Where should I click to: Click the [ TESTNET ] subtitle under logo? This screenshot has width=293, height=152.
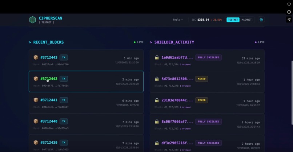pyautogui.click(x=46, y=22)
